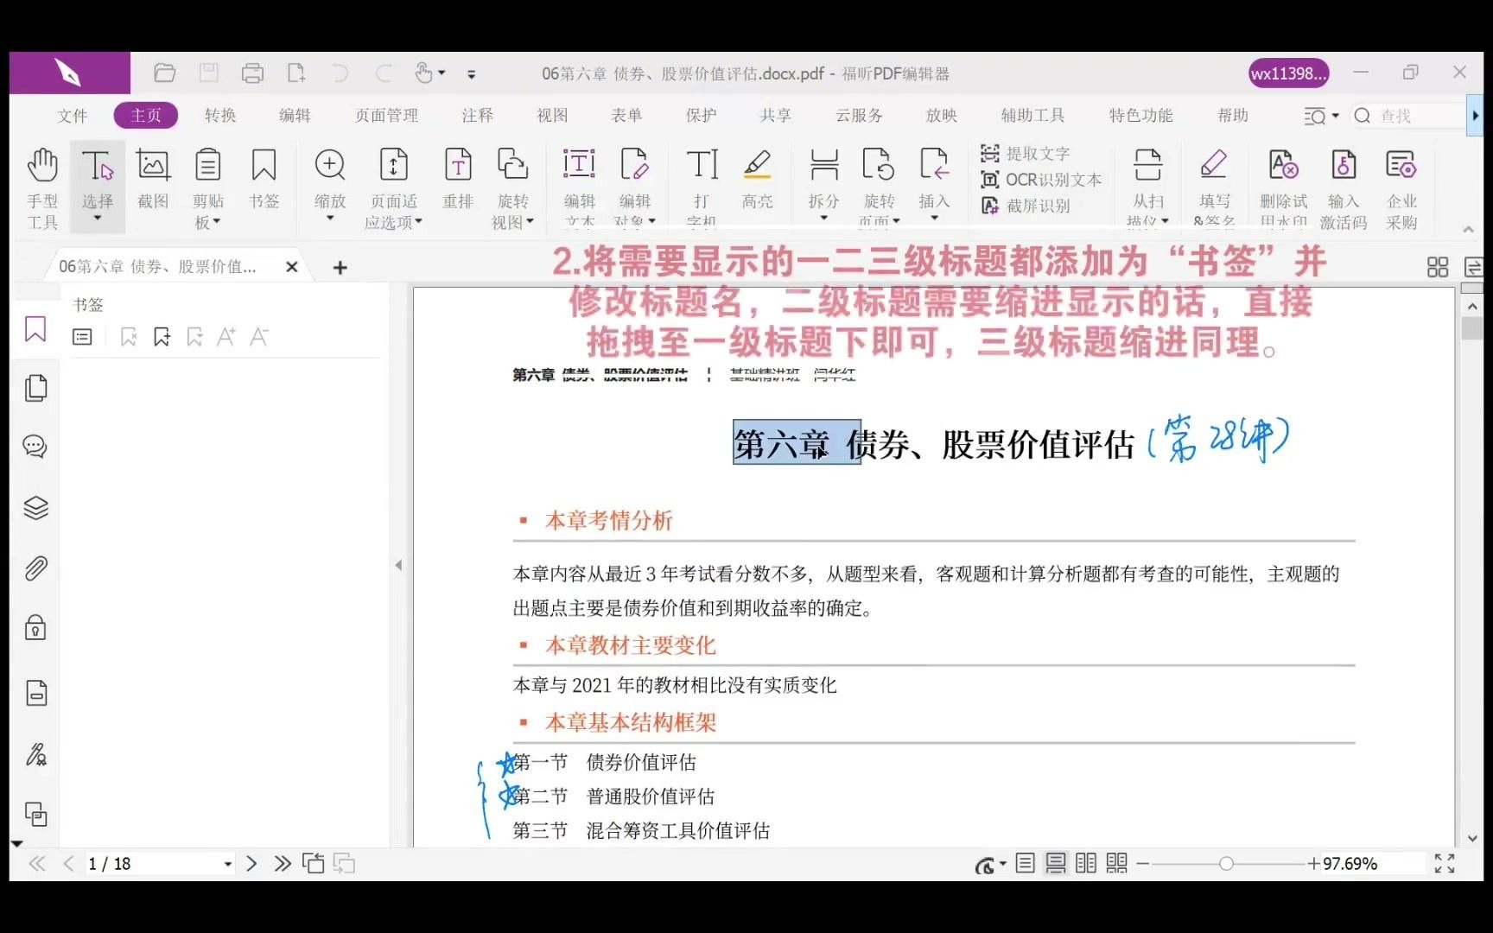
Task: Click the Rotate View (旋转视图) icon
Action: pos(513,166)
